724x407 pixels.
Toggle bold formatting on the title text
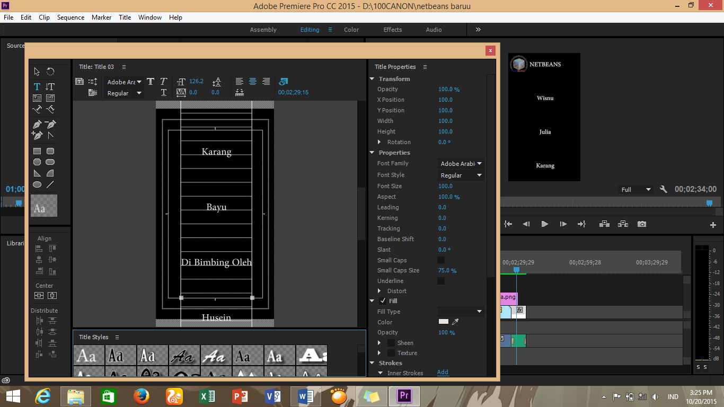pyautogui.click(x=151, y=82)
